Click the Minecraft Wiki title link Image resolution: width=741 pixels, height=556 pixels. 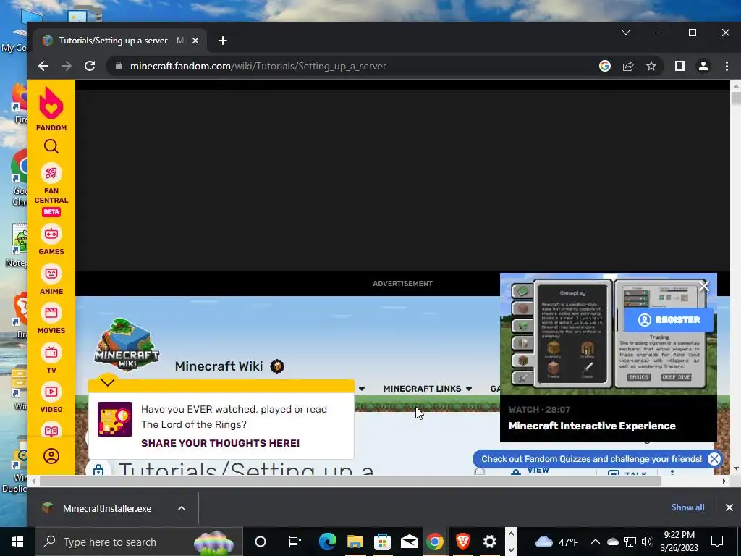pyautogui.click(x=219, y=366)
